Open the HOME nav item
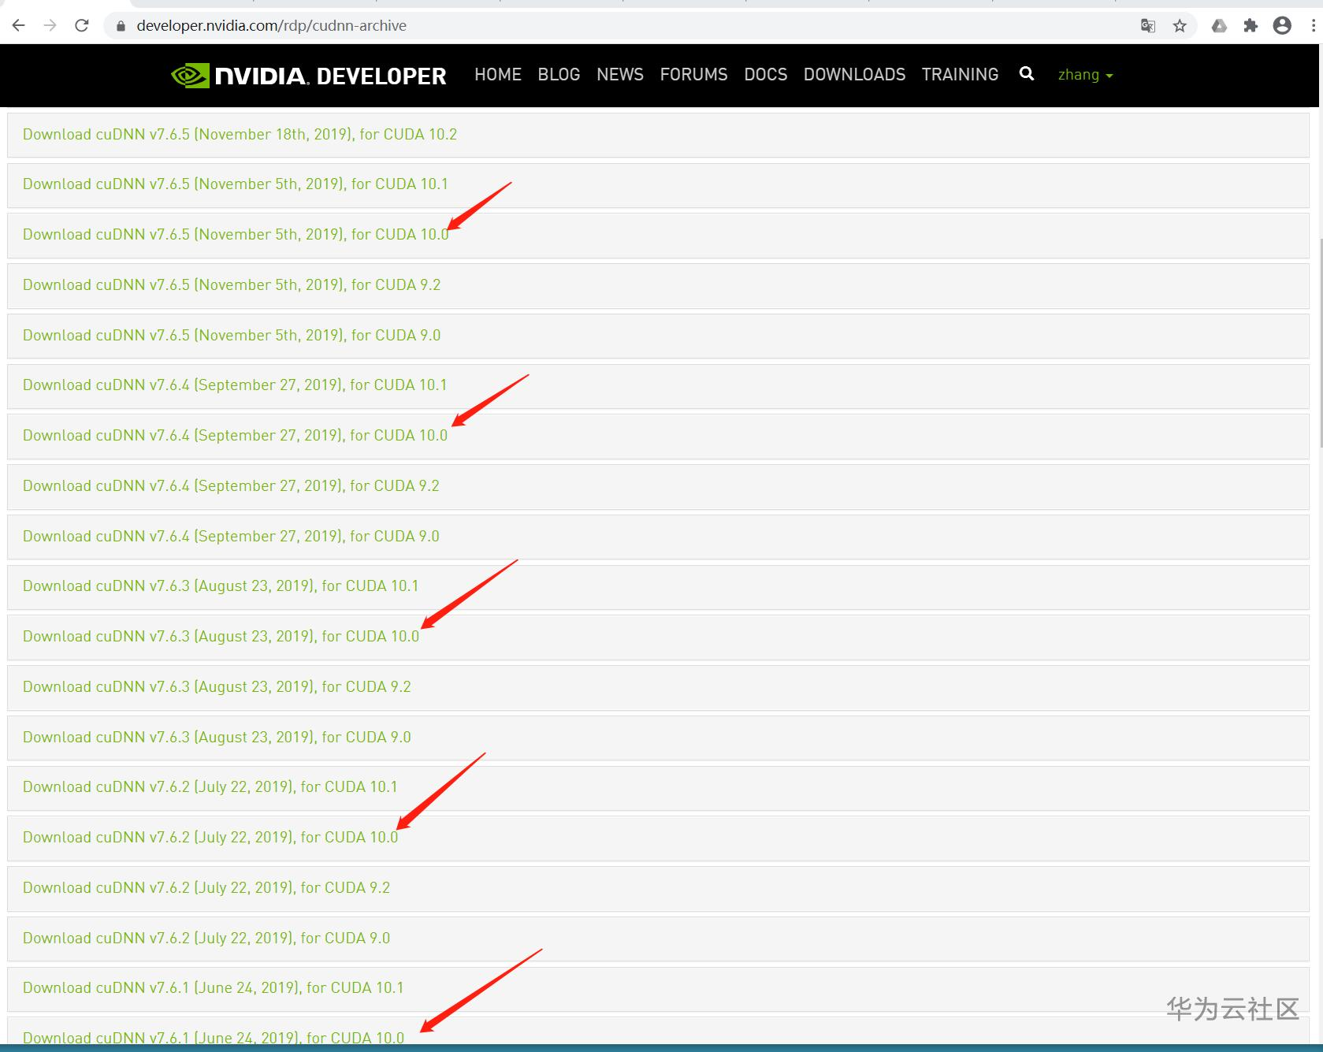Image resolution: width=1323 pixels, height=1052 pixels. [x=498, y=75]
